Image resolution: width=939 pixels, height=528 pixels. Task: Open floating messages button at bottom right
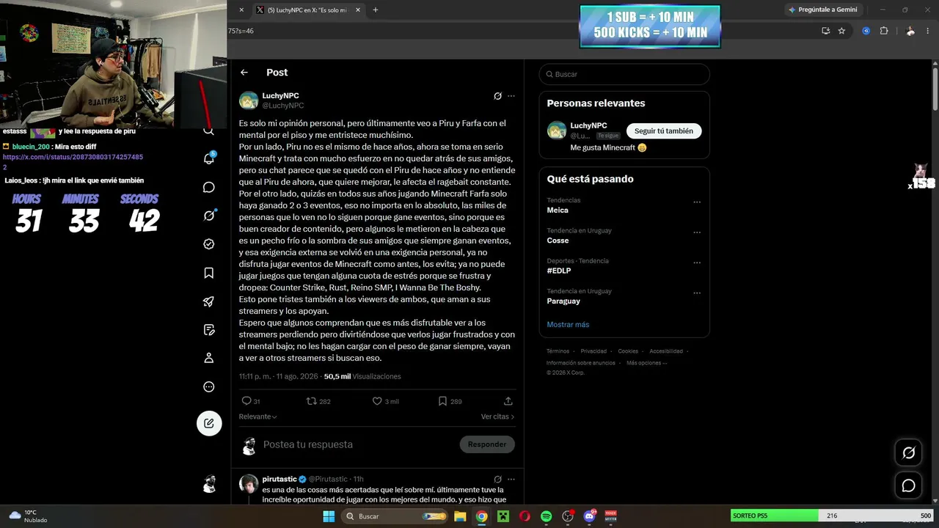[x=908, y=485]
